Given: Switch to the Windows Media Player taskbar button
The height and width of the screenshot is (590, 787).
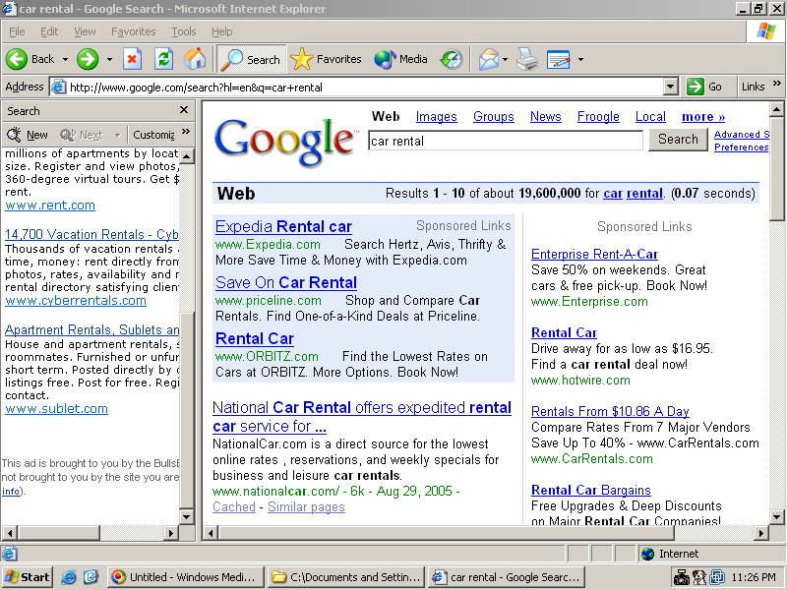Looking at the screenshot, I should (184, 577).
